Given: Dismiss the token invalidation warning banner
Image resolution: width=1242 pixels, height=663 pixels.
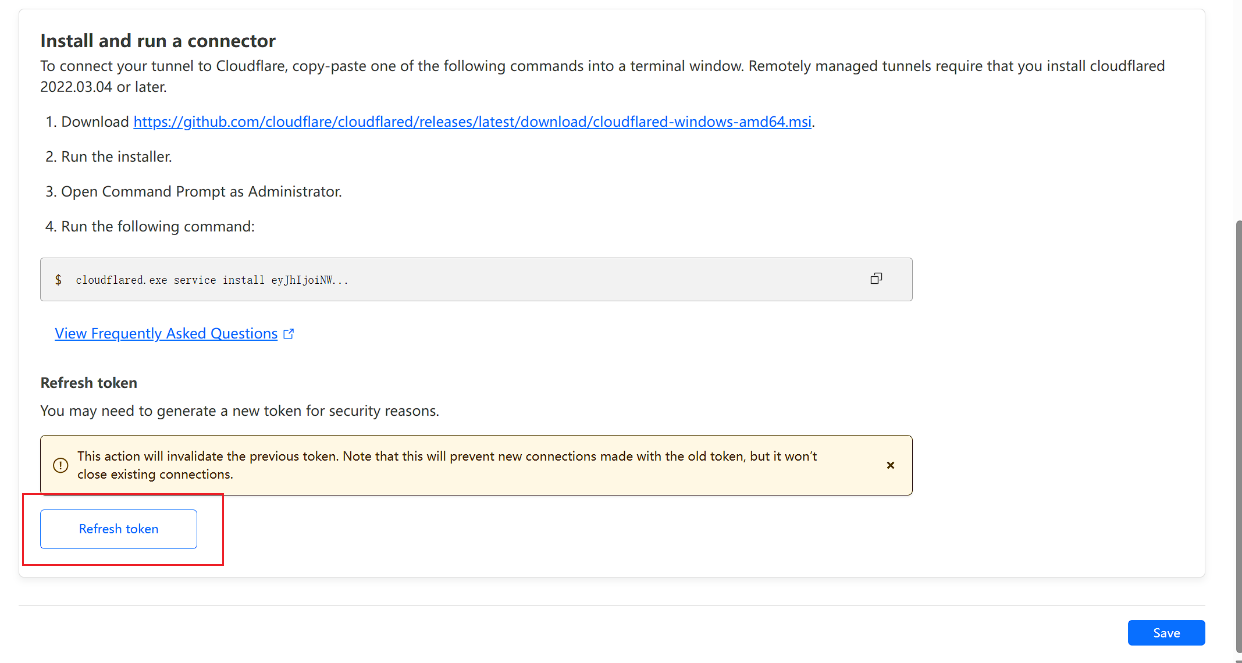Looking at the screenshot, I should point(890,465).
